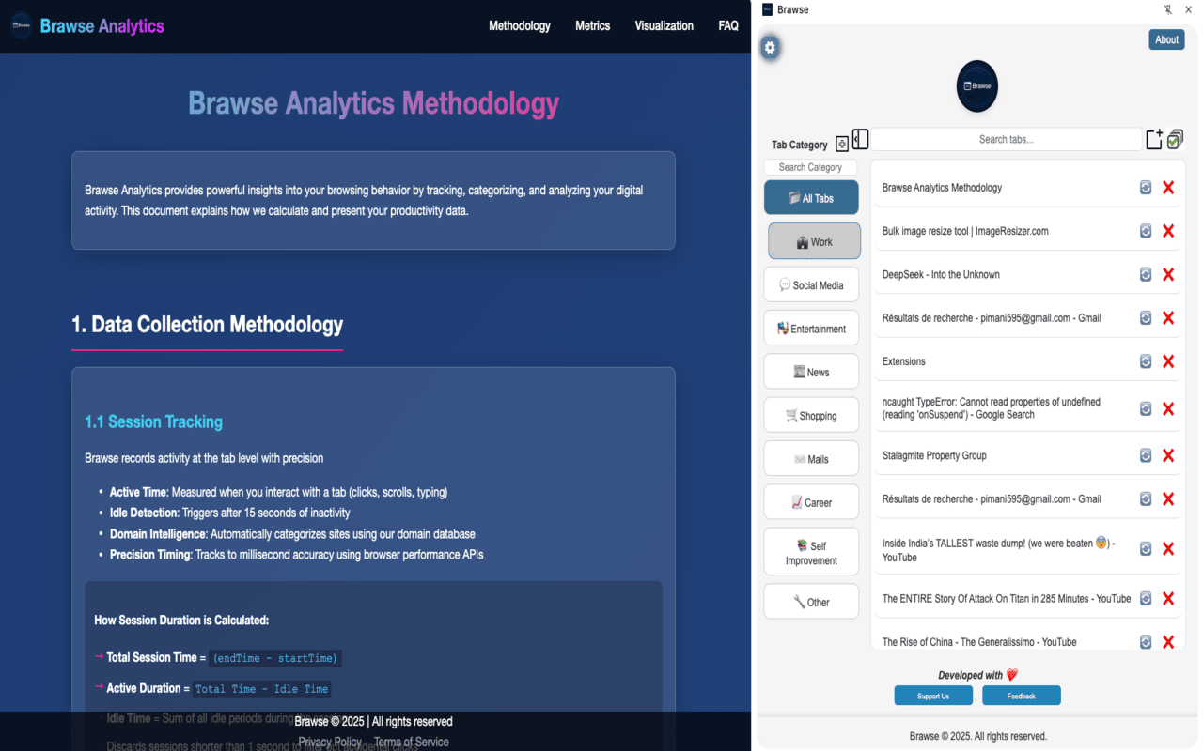Open the Brawse settings gear
The image size is (1203, 751).
[770, 47]
